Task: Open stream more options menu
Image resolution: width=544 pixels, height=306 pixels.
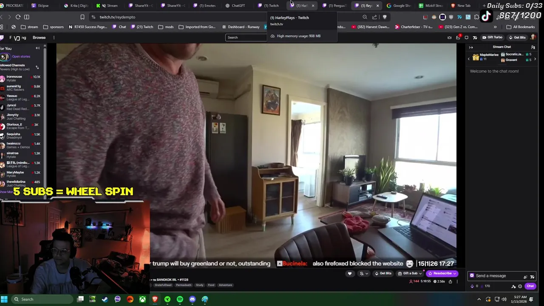Action: [x=457, y=281]
